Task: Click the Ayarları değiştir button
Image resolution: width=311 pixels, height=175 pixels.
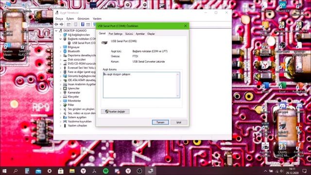Action: click(x=115, y=111)
